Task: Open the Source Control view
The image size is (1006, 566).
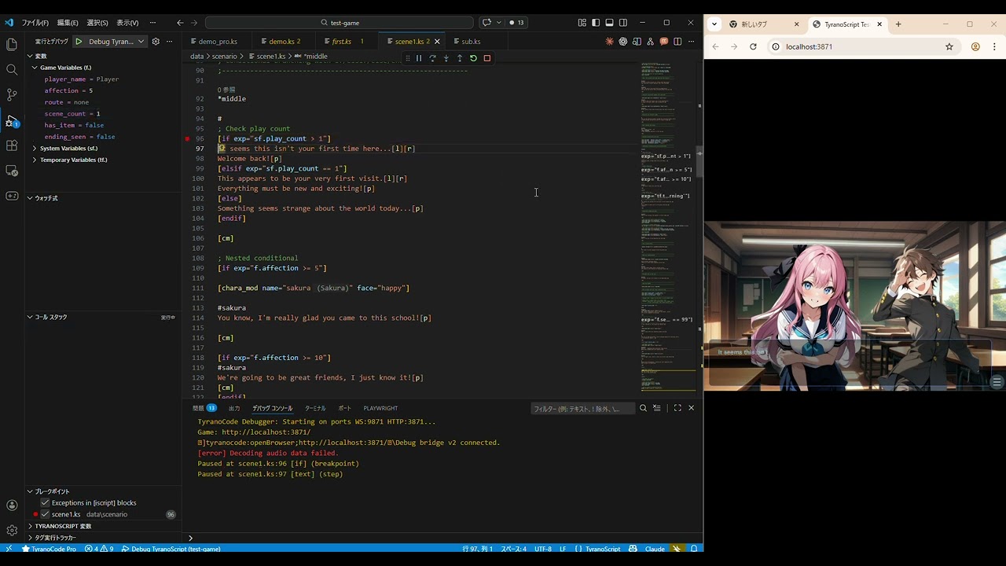Action: coord(12,94)
